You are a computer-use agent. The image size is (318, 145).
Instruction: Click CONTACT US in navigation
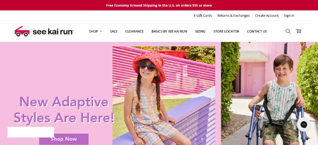click(257, 31)
